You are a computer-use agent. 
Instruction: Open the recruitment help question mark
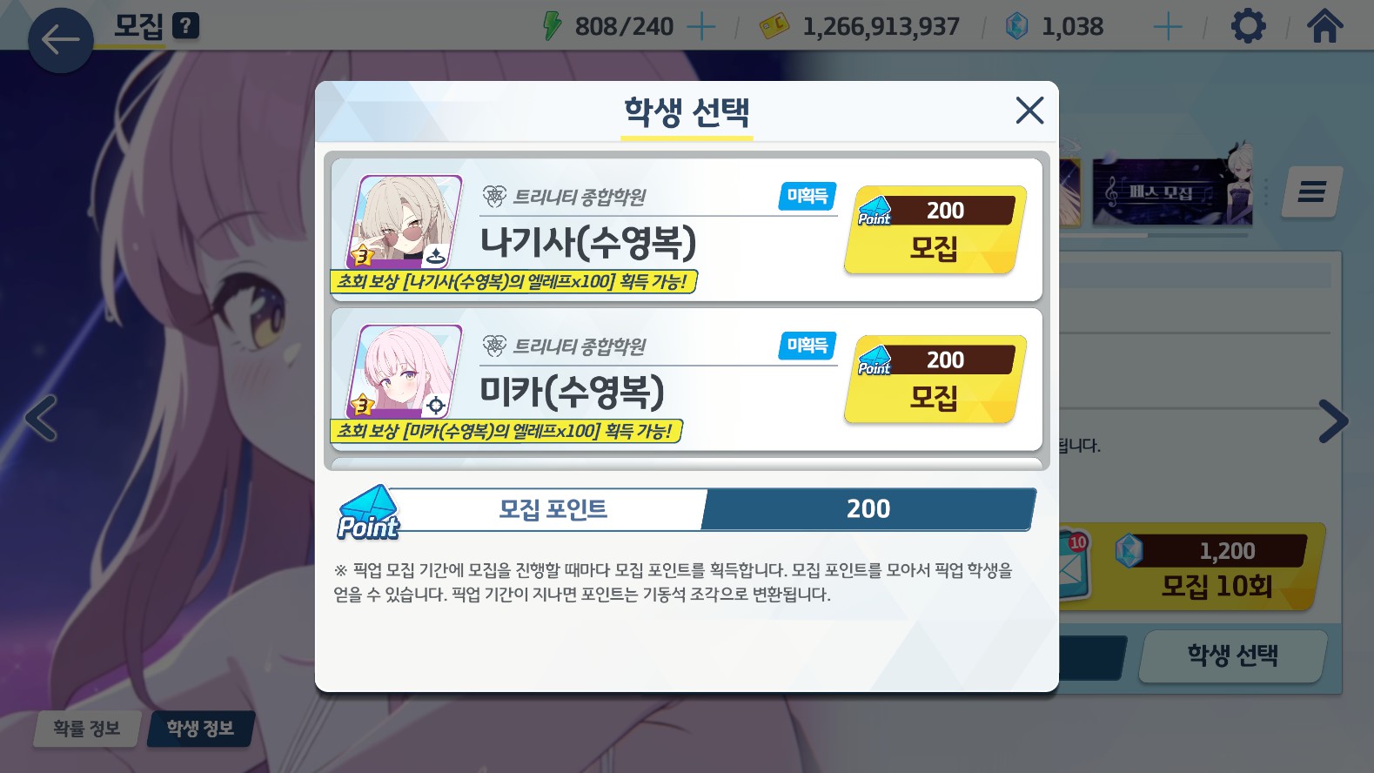coord(185,26)
